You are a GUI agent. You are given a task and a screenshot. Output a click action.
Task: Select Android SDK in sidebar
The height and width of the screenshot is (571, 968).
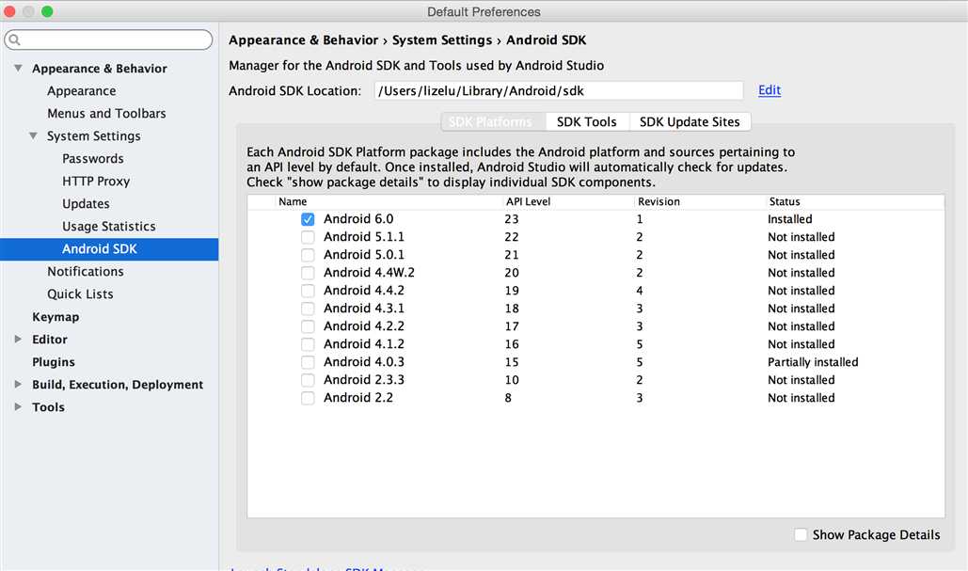pyautogui.click(x=109, y=248)
